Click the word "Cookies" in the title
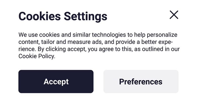The width and height of the screenshot is (198, 103). pyautogui.click(x=39, y=16)
